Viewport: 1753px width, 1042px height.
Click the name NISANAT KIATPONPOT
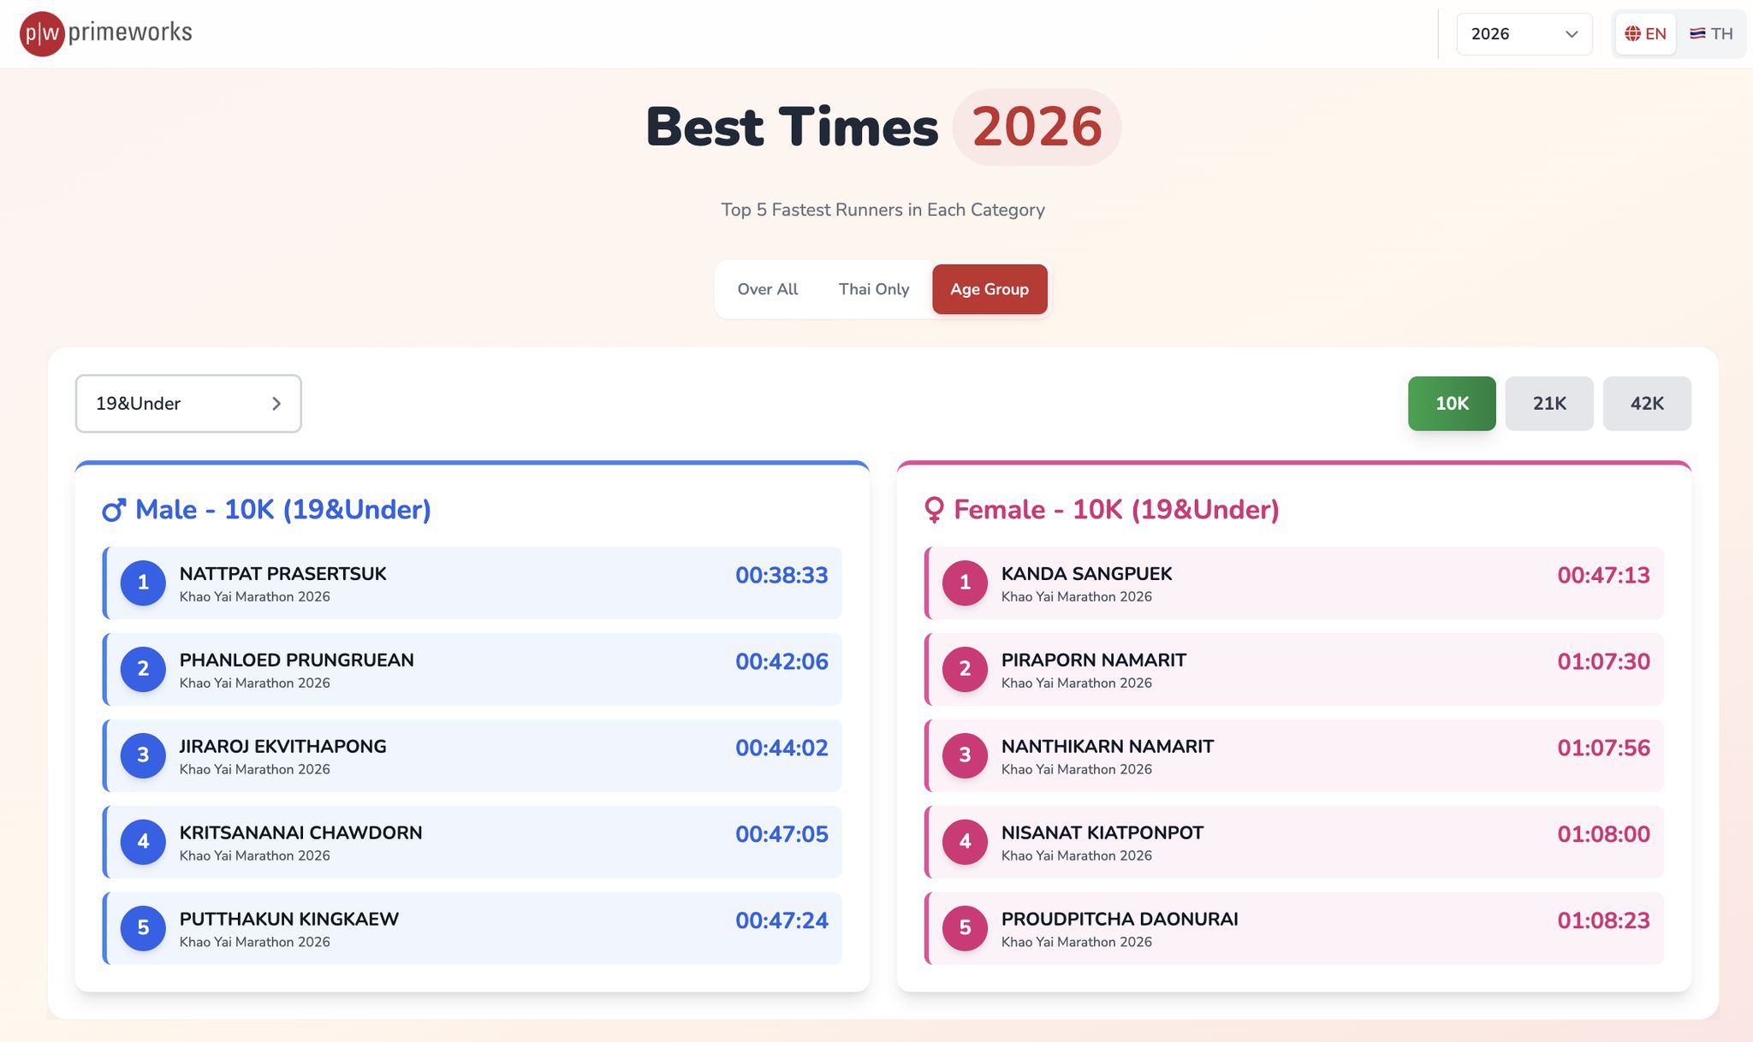click(1102, 833)
